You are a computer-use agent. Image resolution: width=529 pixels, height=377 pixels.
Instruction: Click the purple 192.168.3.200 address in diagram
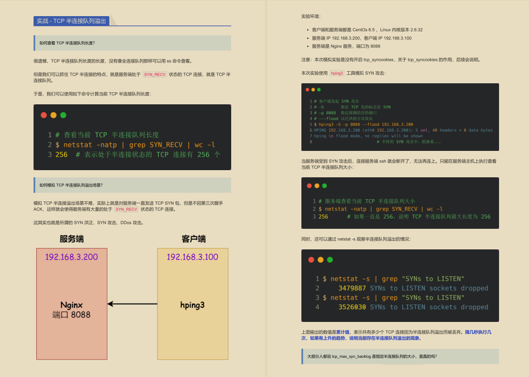pos(72,257)
